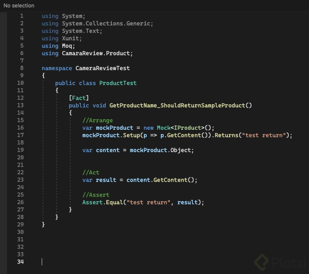The width and height of the screenshot is (309, 274).
Task: Click line number 34 in gutter
Action: click(x=20, y=262)
